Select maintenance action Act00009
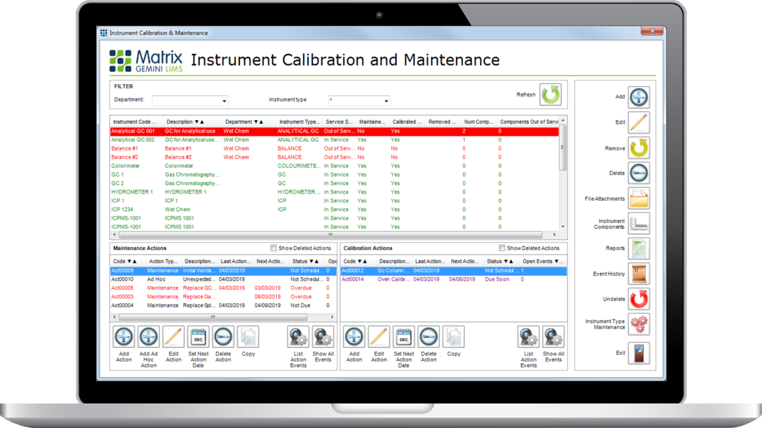This screenshot has height=428, width=762. click(x=223, y=271)
